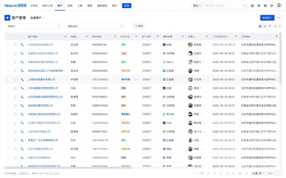Check the 安徽图论信息技术有限公司 row
Viewport: 286px width, 178px height.
pyautogui.click(x=8, y=53)
